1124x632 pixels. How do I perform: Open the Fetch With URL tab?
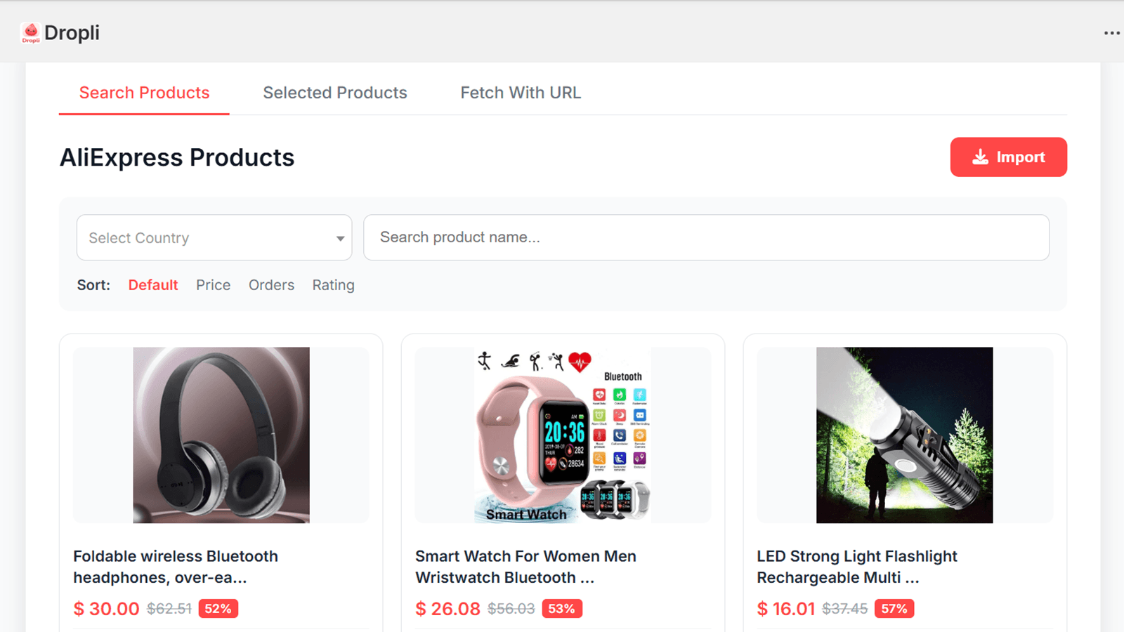coord(521,93)
